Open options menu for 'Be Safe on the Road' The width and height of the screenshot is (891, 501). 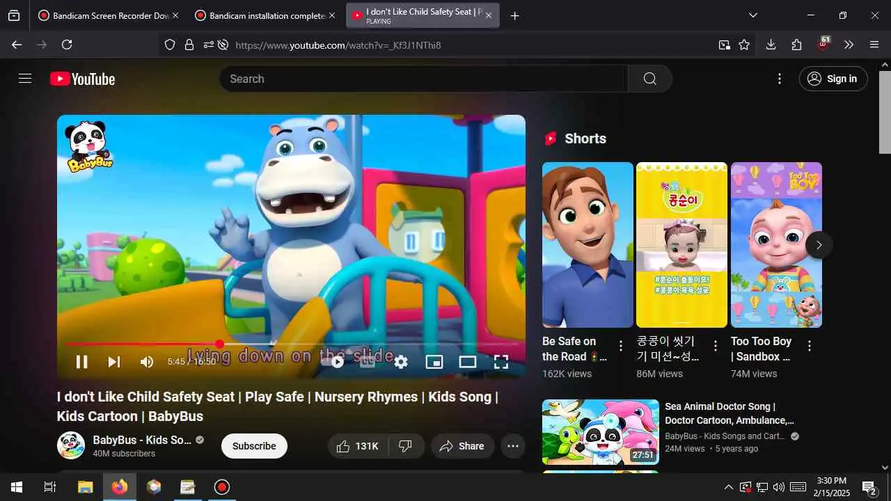click(x=621, y=346)
